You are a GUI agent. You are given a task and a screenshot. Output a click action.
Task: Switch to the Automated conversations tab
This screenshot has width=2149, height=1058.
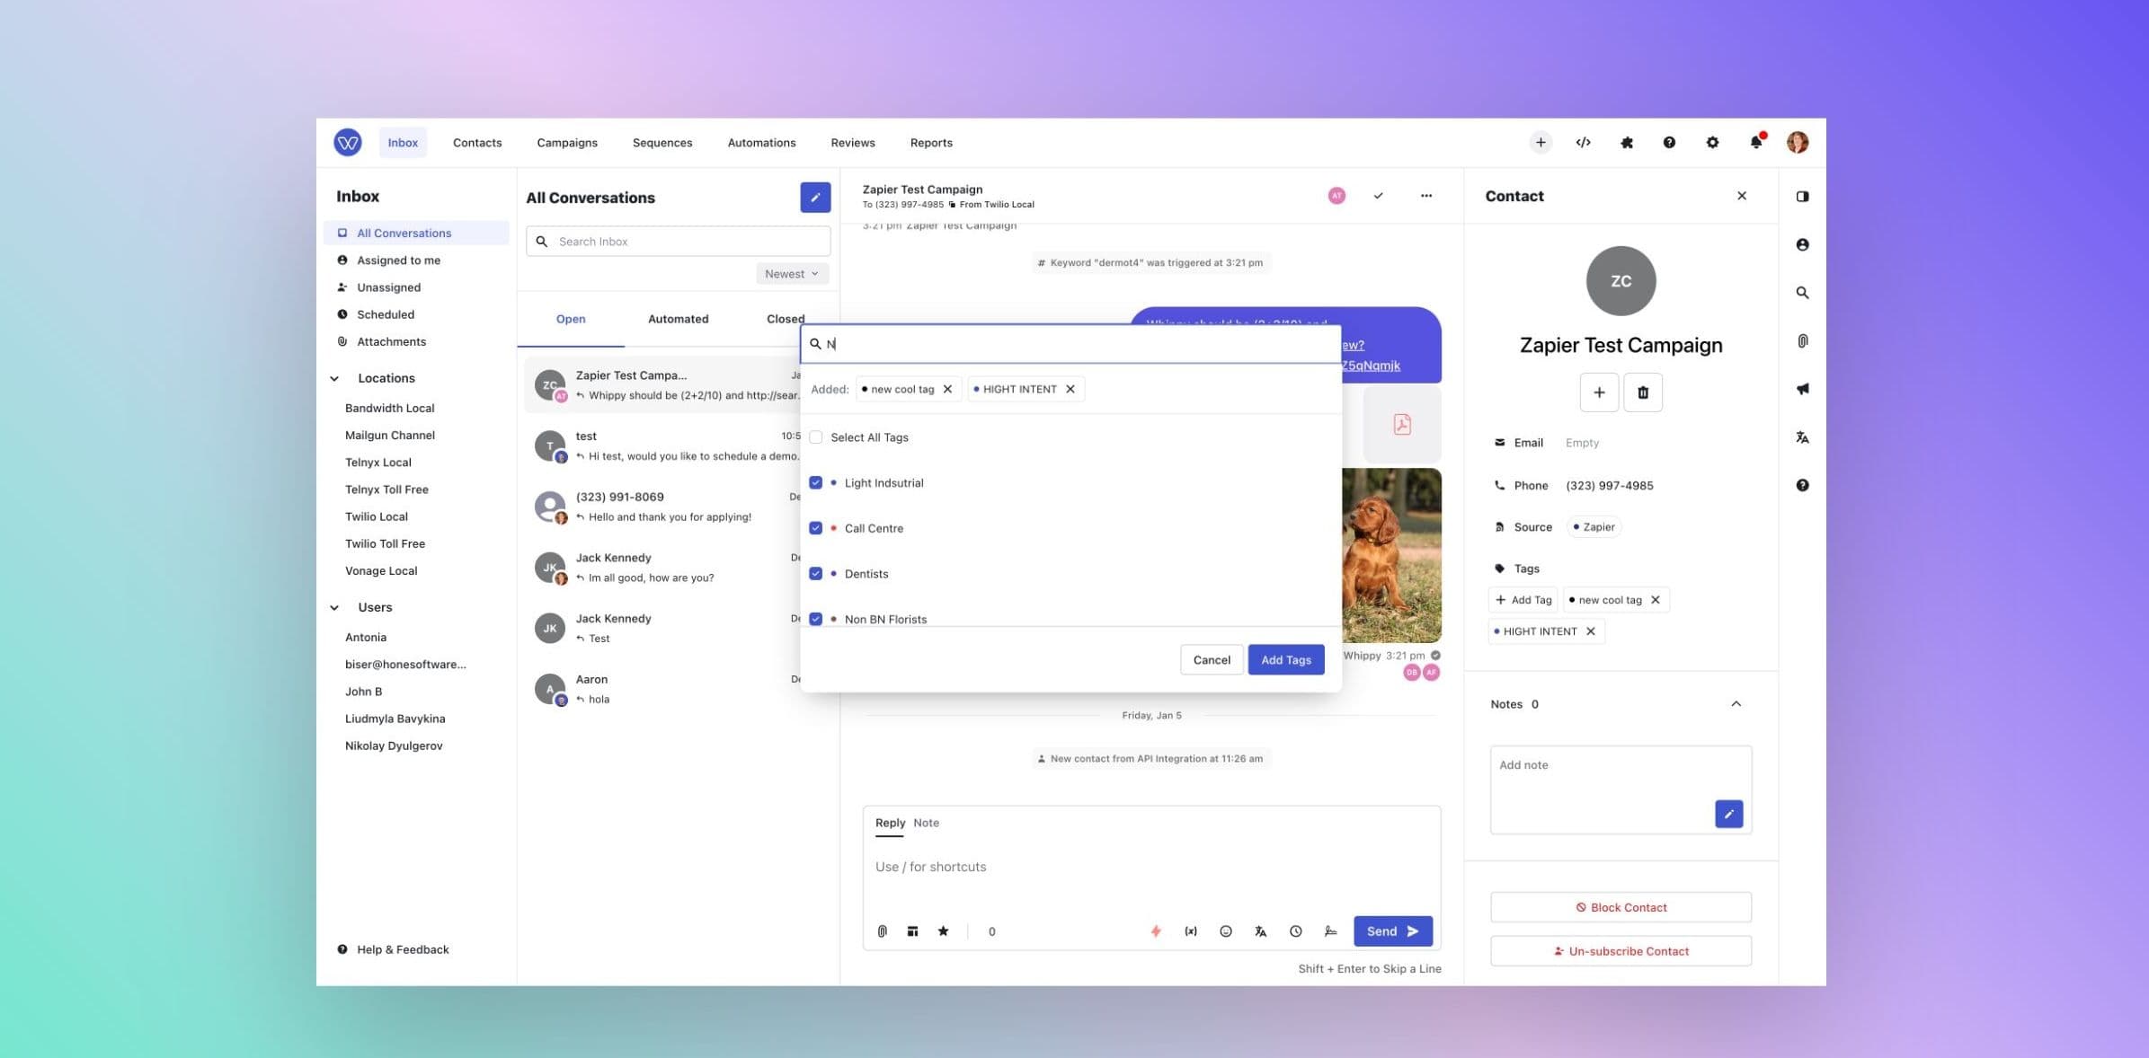point(678,318)
